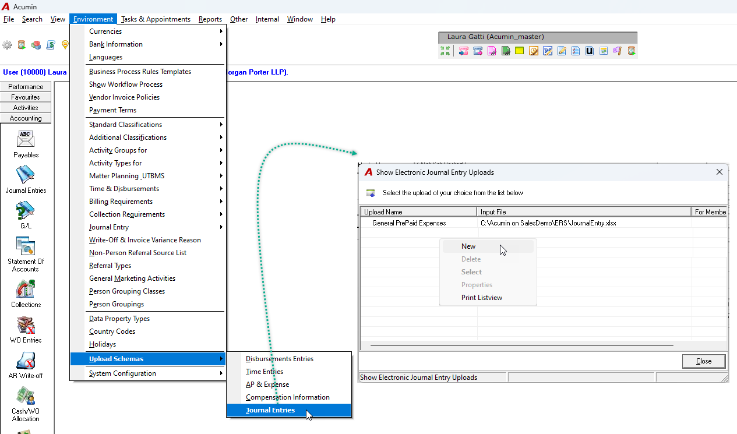The height and width of the screenshot is (434, 737).
Task: Click the dollar scroll icon in main toolbar
Action: (51, 45)
